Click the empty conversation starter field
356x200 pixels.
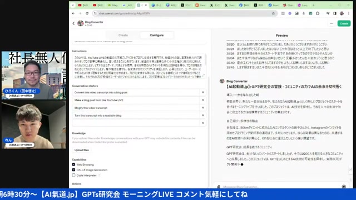(x=136, y=123)
